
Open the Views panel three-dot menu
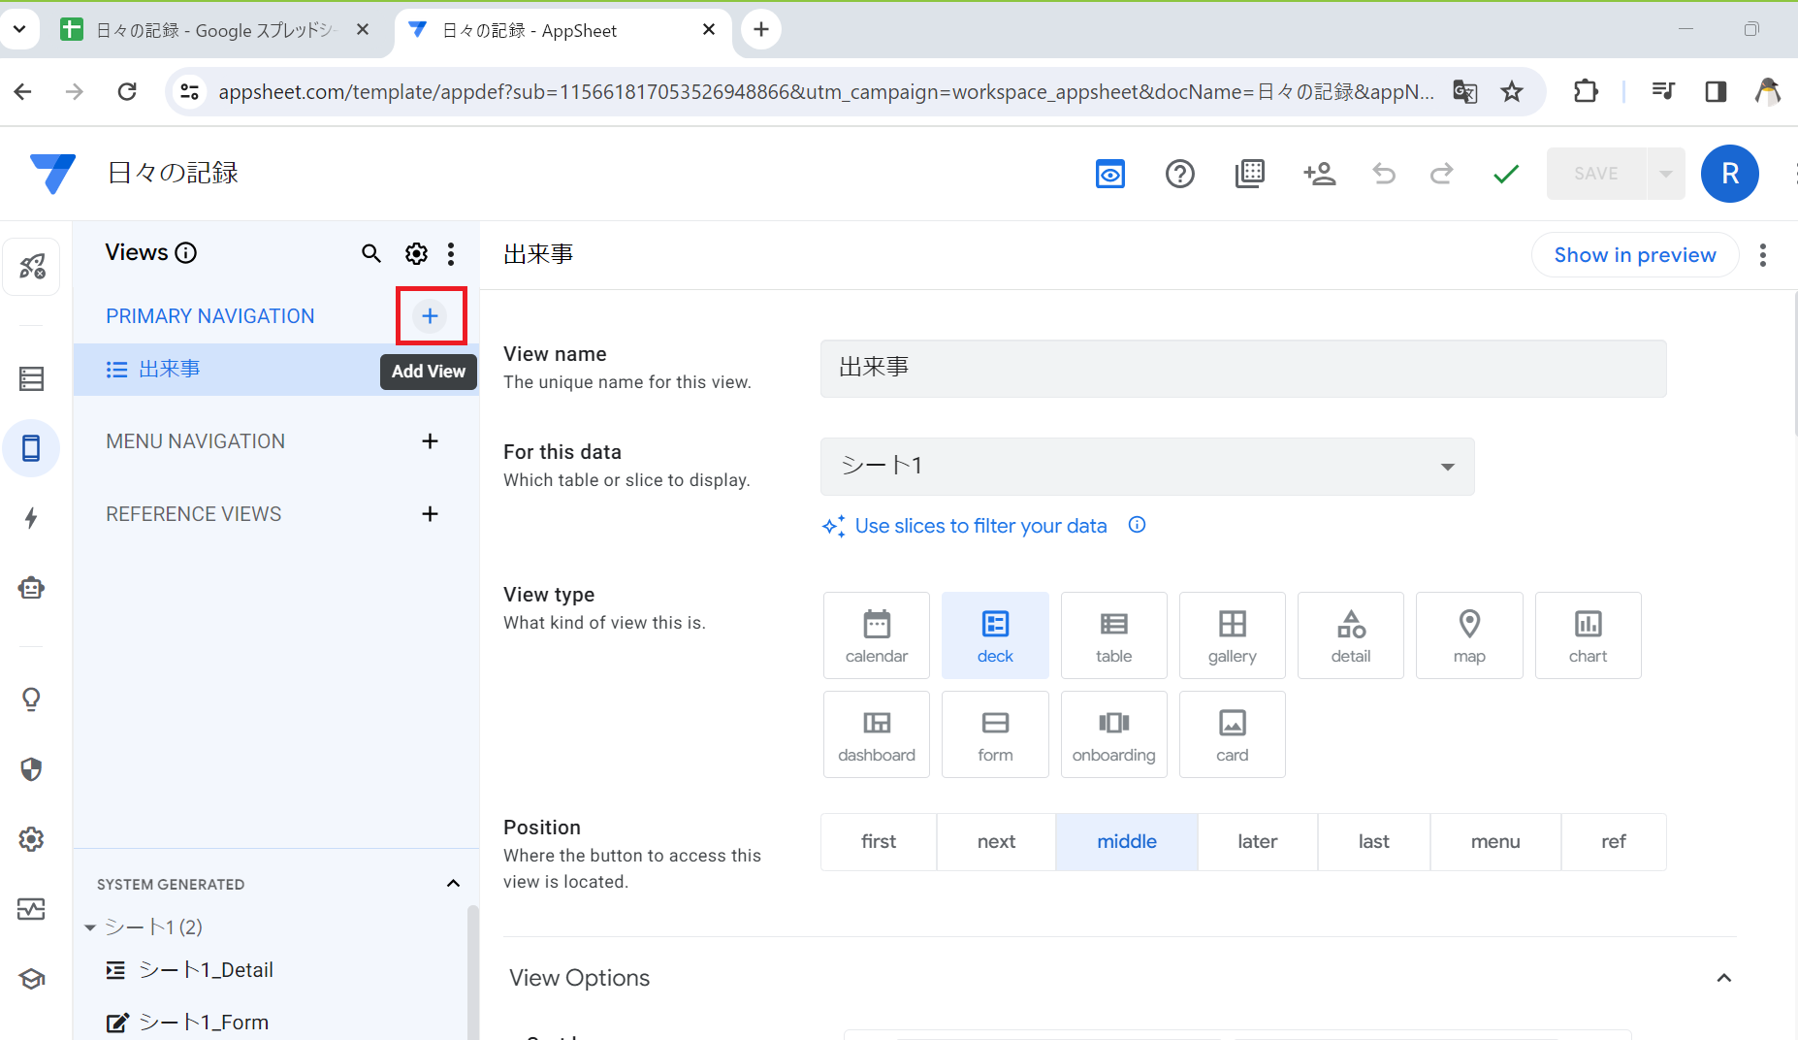click(451, 253)
